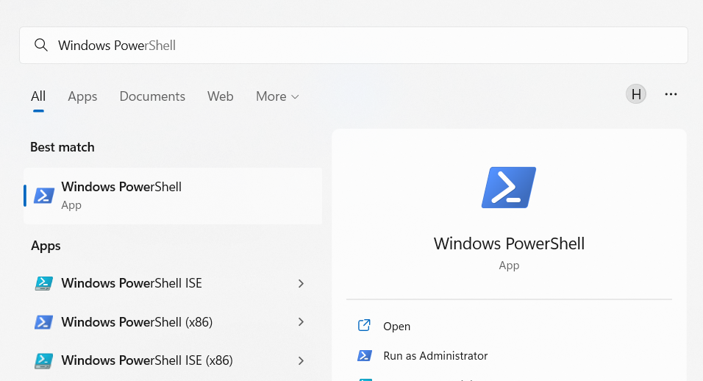
Task: Launch PowerShell using the Open action
Action: [397, 326]
